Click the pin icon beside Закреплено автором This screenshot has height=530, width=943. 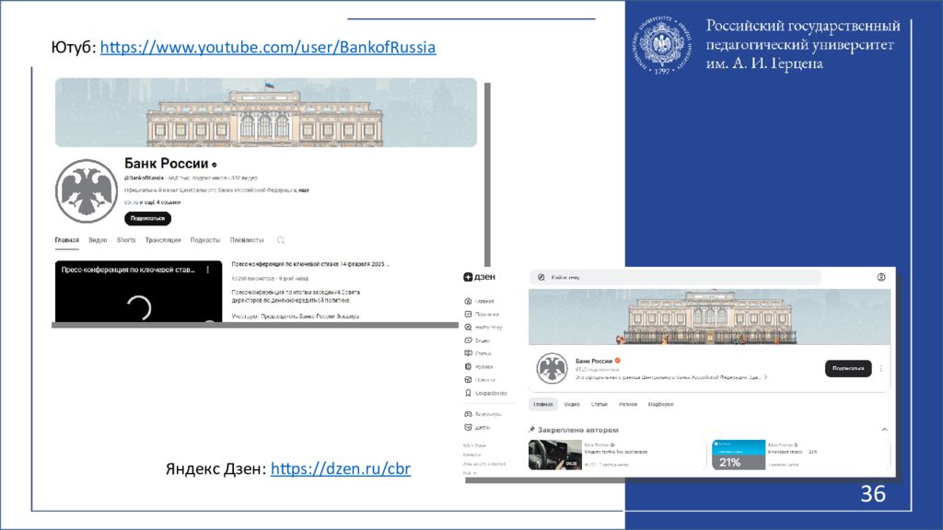click(531, 430)
